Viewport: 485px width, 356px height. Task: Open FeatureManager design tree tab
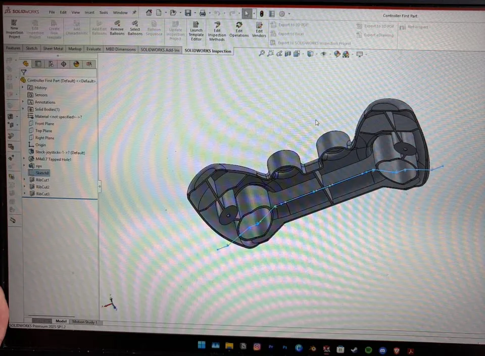point(26,63)
